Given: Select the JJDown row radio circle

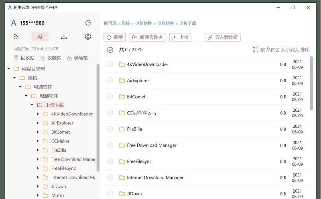Looking at the screenshot, I should tap(110, 193).
